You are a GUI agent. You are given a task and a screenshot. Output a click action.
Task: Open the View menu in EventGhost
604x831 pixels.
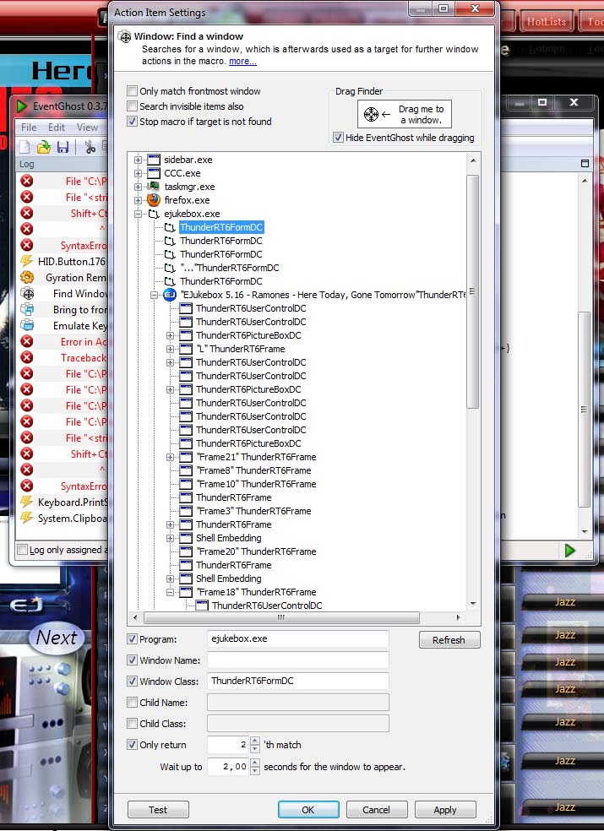point(87,128)
